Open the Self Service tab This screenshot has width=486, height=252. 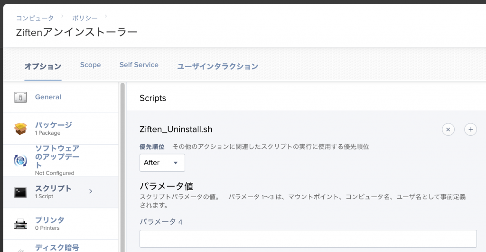tap(139, 65)
